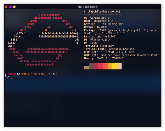Click the 'Host: Inspiron 3421' line
Viewport: 165px width, 131px height.
pos(99,21)
